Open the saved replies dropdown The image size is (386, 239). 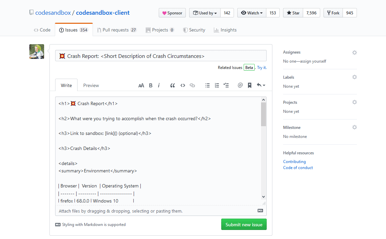click(x=261, y=85)
